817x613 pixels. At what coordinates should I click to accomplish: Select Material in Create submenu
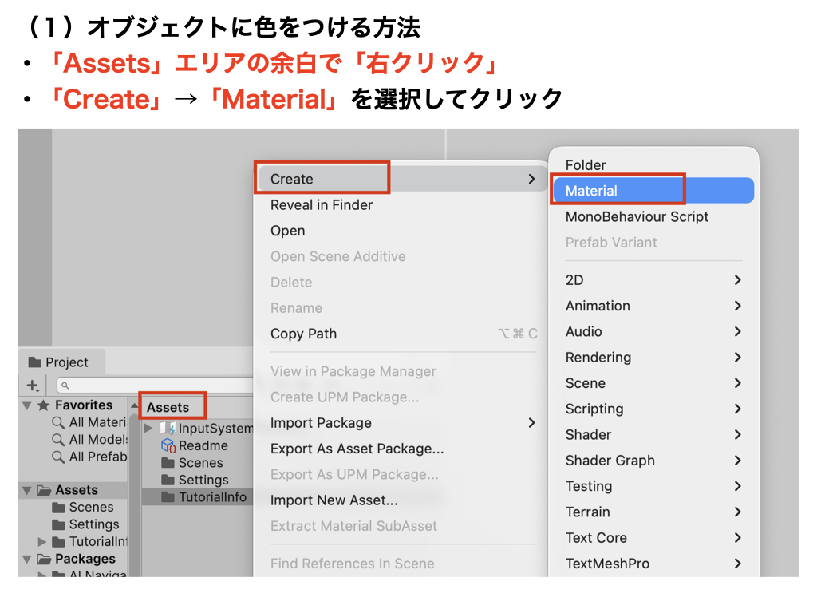[591, 191]
